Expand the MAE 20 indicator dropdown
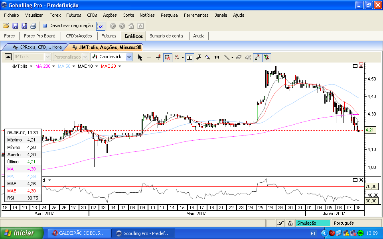The height and width of the screenshot is (239, 383). (x=120, y=67)
